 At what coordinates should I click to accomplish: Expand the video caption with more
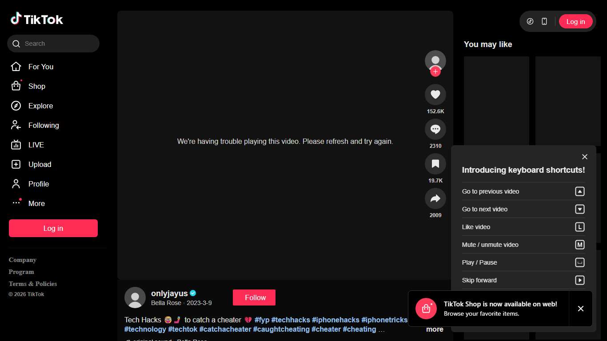pos(434,329)
